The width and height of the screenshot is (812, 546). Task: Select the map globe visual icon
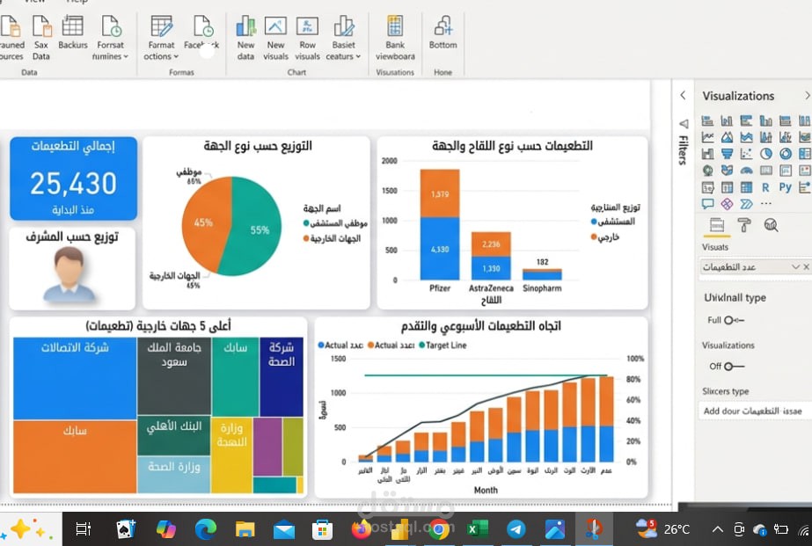click(x=707, y=171)
